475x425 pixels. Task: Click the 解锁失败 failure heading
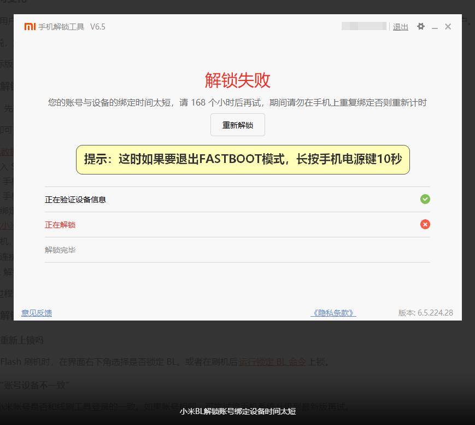[237, 80]
